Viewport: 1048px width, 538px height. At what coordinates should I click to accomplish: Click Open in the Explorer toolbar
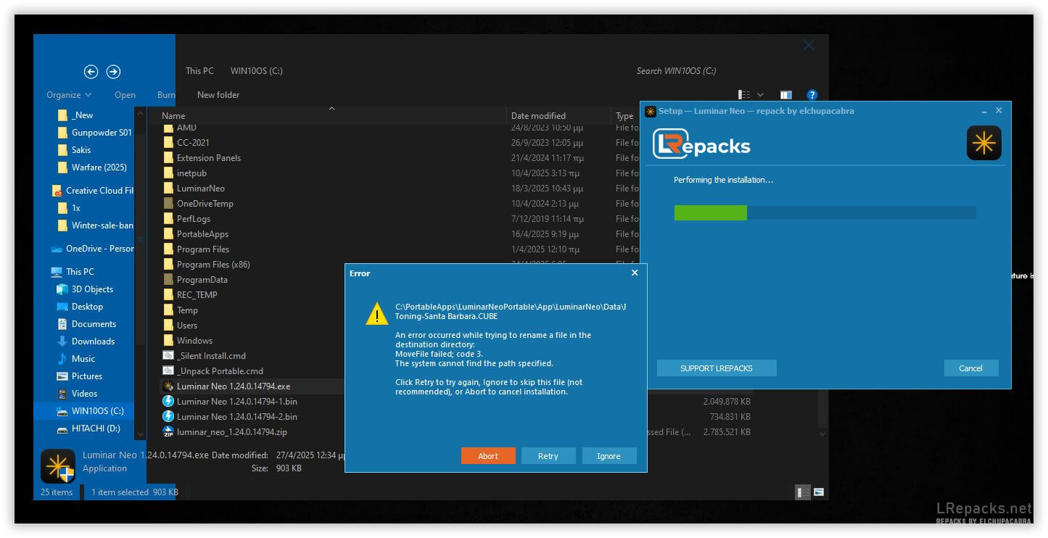tap(125, 95)
